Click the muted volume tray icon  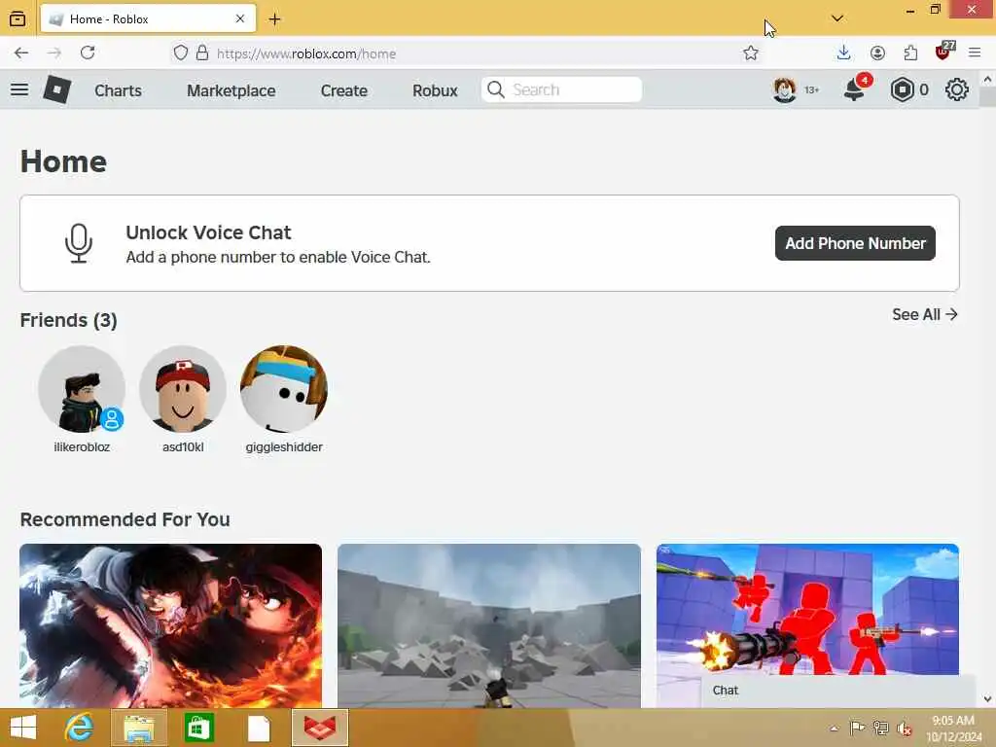point(904,729)
